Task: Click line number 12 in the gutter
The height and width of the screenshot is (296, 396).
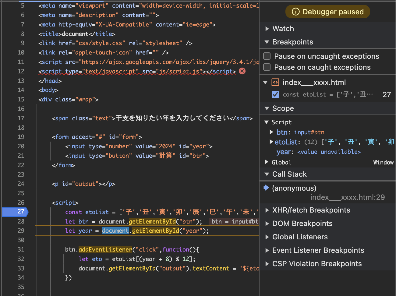Action: [x=21, y=71]
